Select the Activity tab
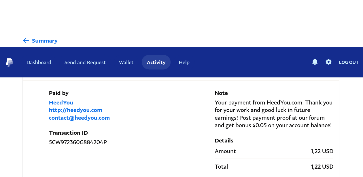 click(x=156, y=62)
